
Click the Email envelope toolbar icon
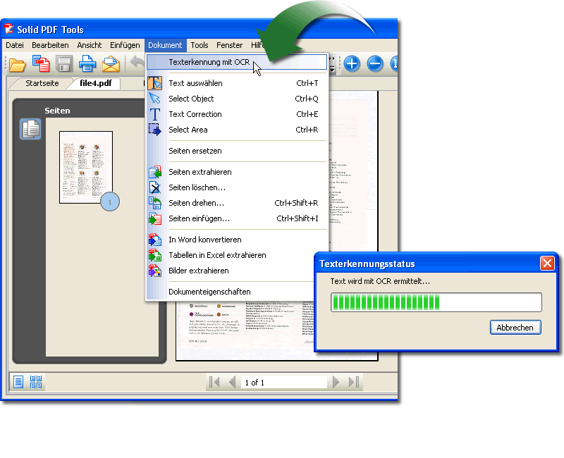click(x=111, y=65)
